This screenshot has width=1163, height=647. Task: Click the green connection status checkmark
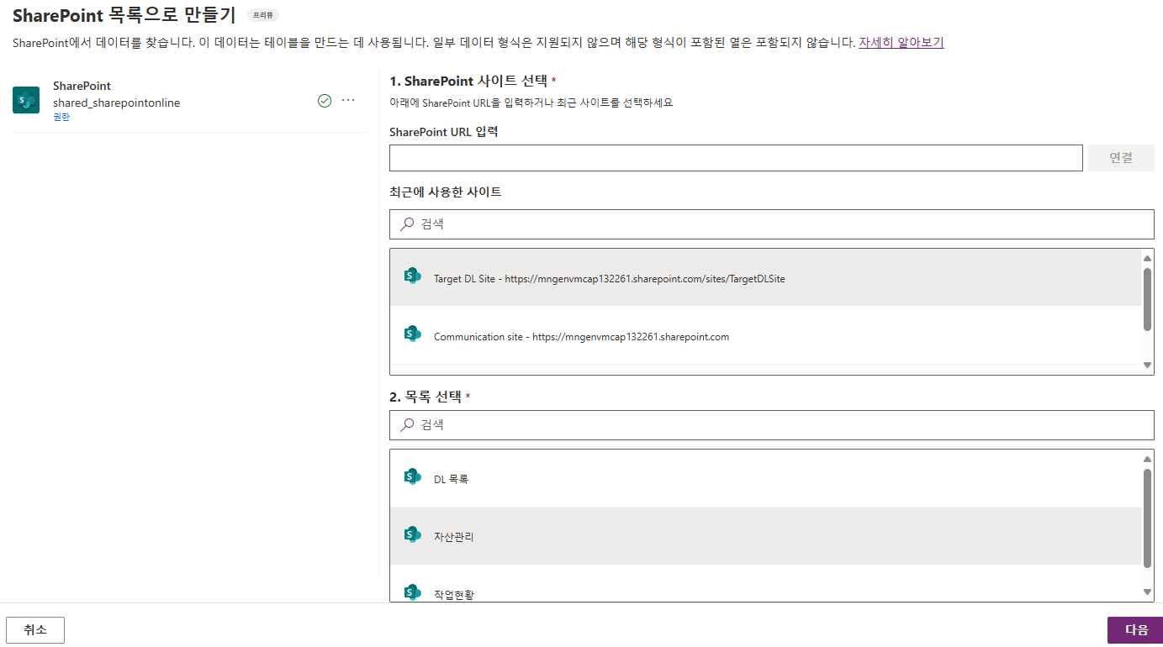(x=325, y=101)
